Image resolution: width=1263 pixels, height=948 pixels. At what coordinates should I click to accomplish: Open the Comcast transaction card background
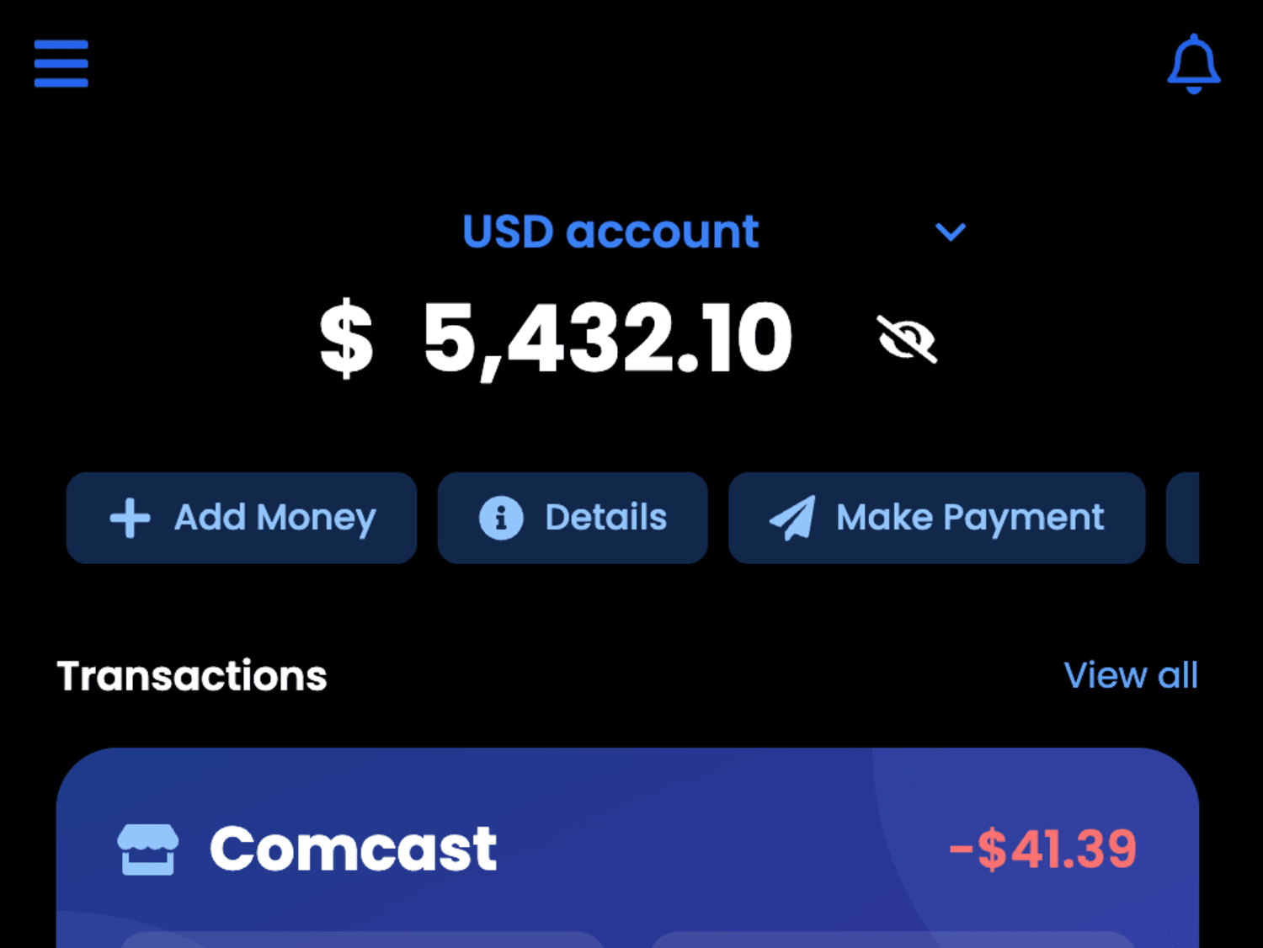(x=627, y=848)
